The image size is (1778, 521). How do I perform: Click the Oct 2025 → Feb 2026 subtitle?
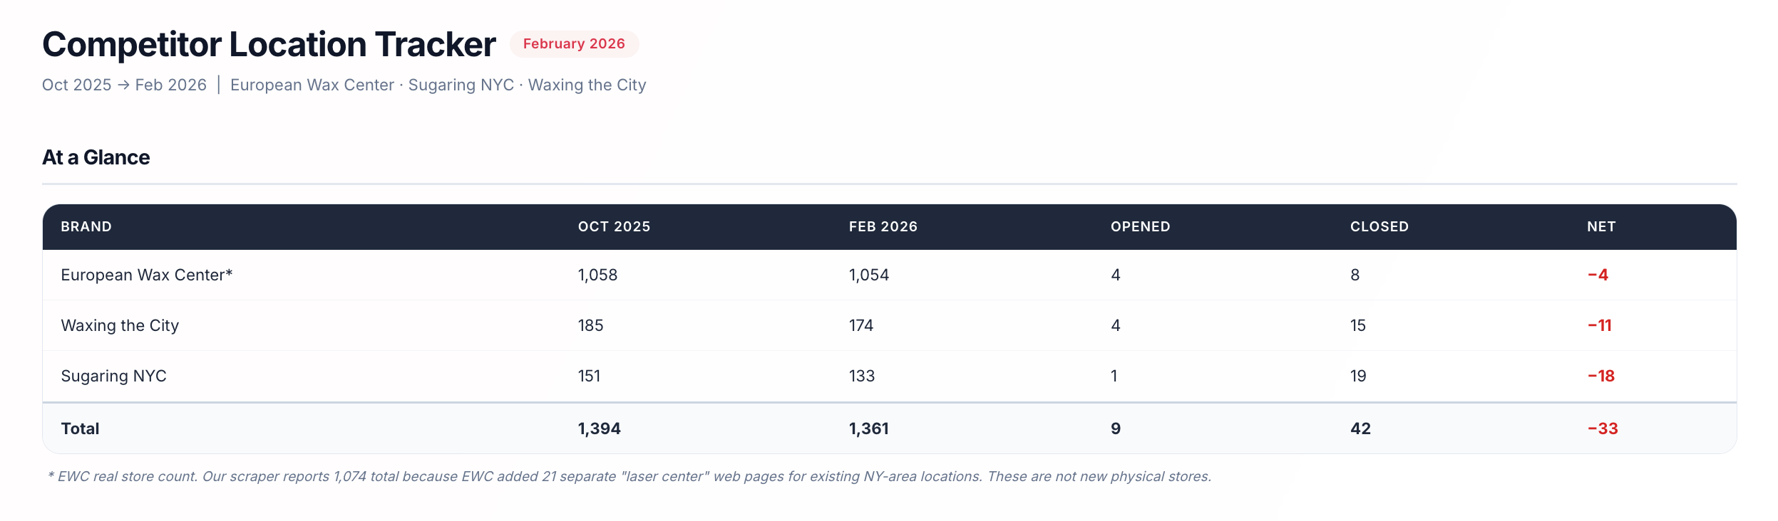124,85
